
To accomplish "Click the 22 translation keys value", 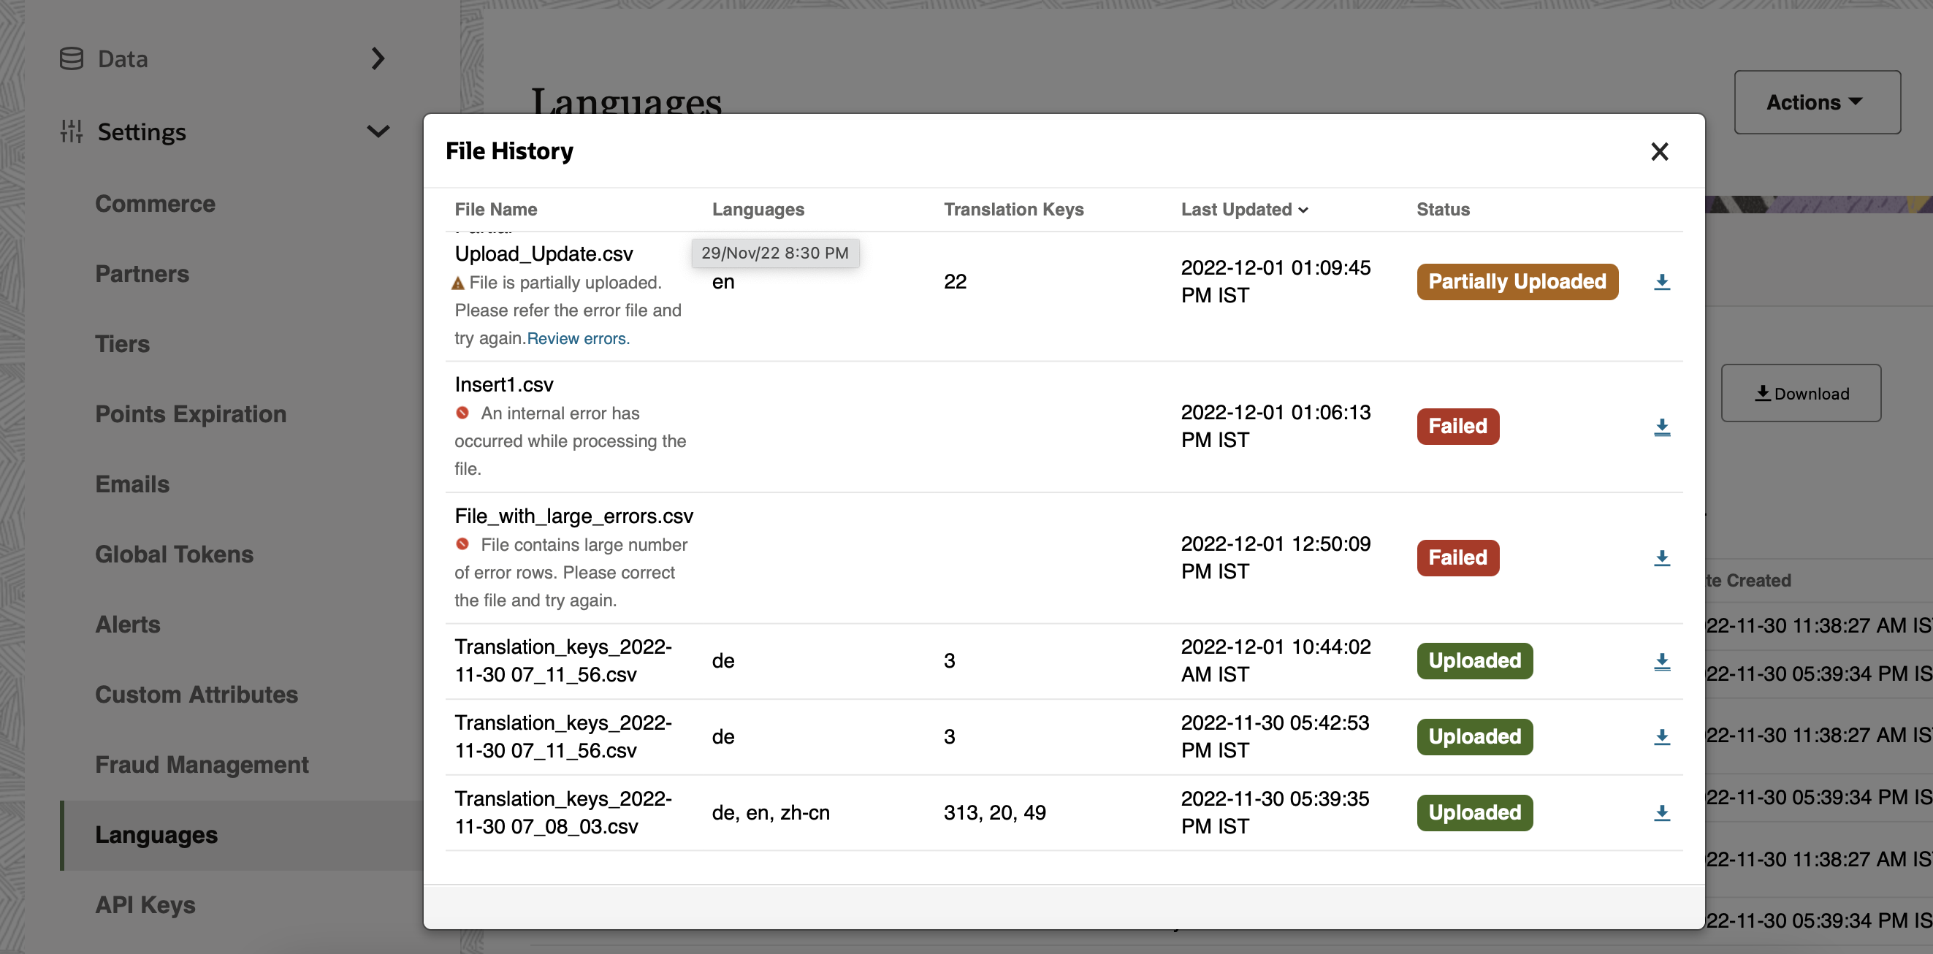I will (955, 281).
